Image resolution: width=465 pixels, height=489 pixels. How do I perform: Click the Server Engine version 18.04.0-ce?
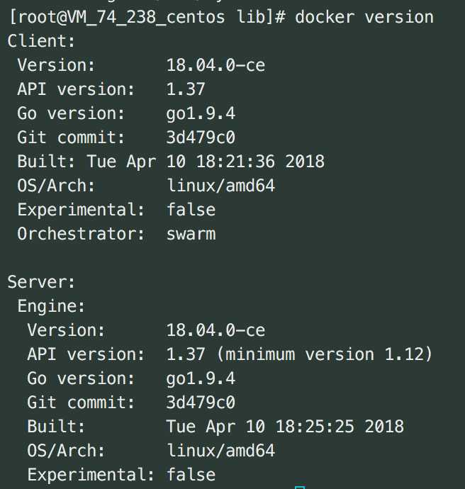[215, 330]
